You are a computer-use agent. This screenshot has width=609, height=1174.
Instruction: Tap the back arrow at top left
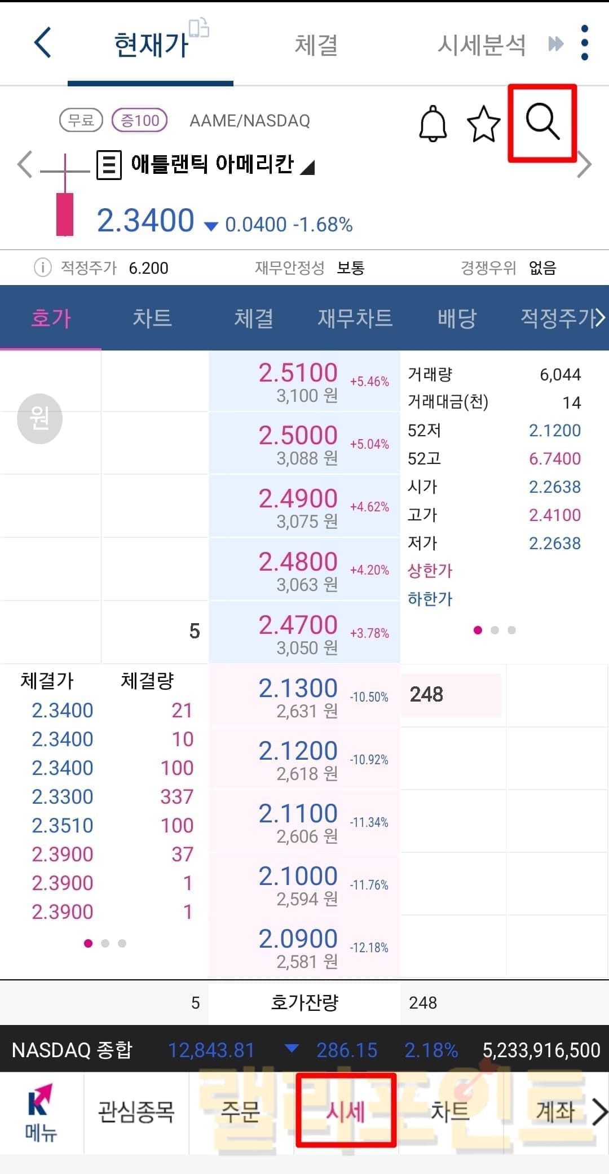pyautogui.click(x=43, y=43)
